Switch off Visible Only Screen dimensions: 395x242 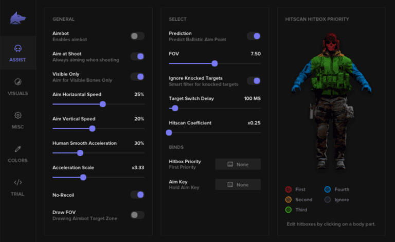coord(137,77)
